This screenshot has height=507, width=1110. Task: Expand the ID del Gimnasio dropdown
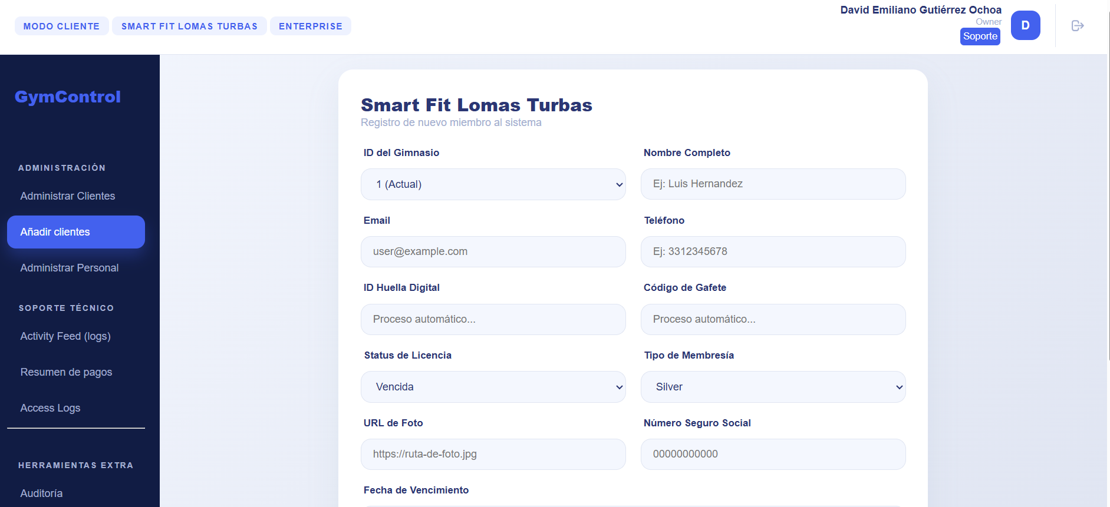[493, 184]
